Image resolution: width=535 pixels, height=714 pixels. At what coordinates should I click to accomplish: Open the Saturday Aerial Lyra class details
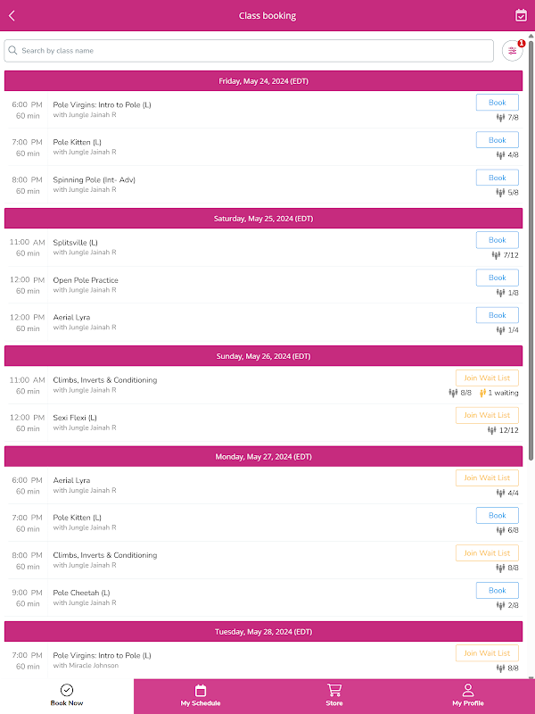point(71,318)
